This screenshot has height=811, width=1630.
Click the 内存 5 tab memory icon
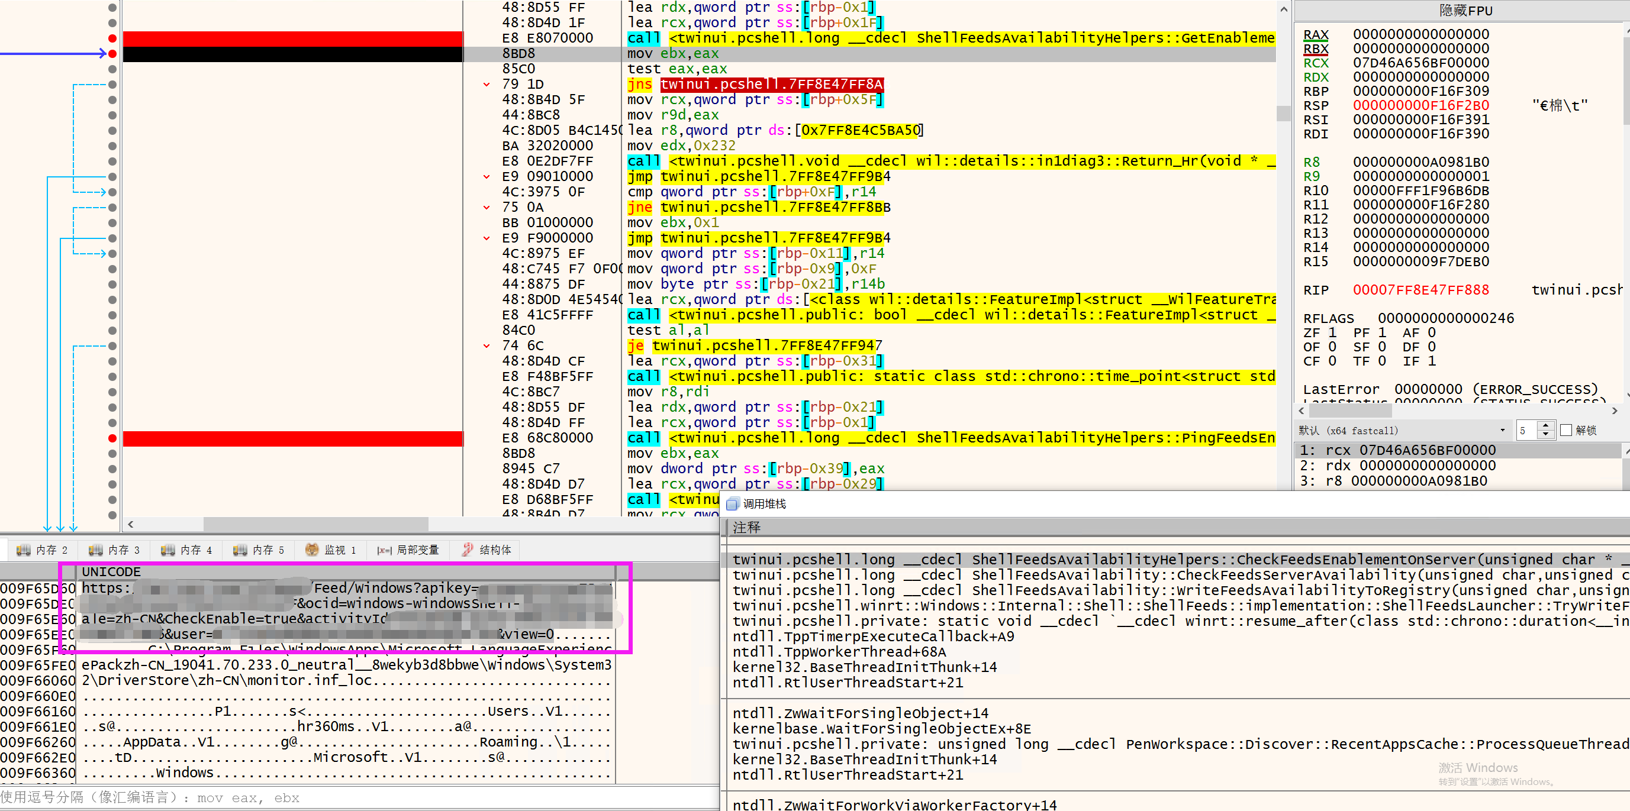click(x=240, y=550)
